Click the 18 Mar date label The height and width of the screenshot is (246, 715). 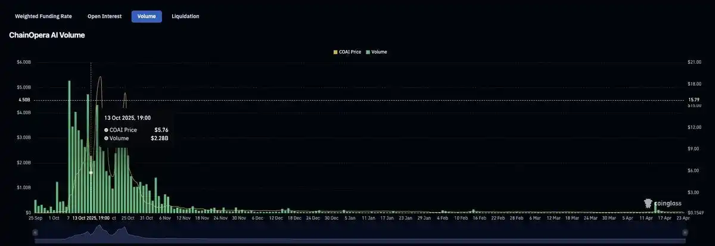572,218
